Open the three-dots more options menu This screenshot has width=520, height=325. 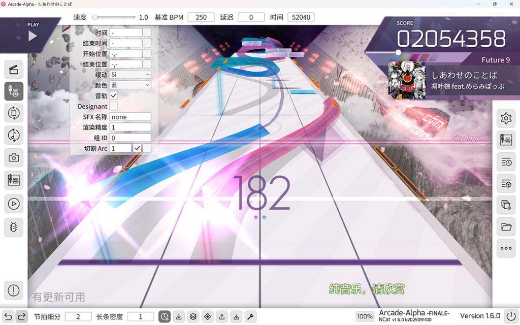point(506,248)
